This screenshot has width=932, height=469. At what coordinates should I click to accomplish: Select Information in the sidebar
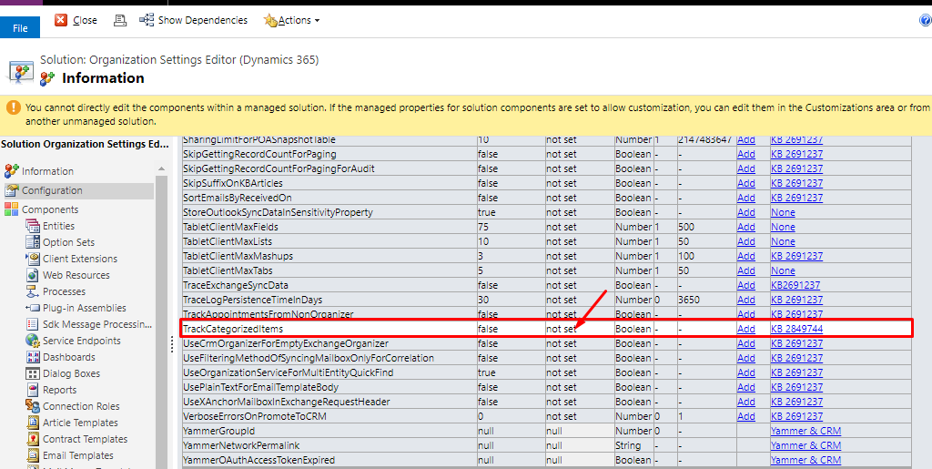pos(47,171)
